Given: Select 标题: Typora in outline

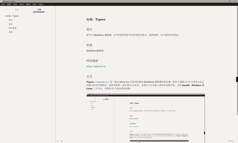Looking at the screenshot, I should (12, 16).
